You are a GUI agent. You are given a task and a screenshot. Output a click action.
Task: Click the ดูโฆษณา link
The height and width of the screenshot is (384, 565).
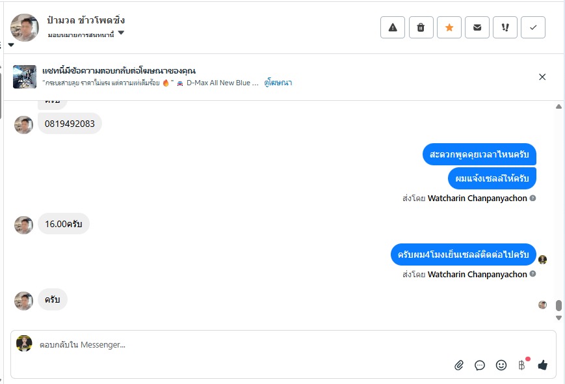(278, 83)
